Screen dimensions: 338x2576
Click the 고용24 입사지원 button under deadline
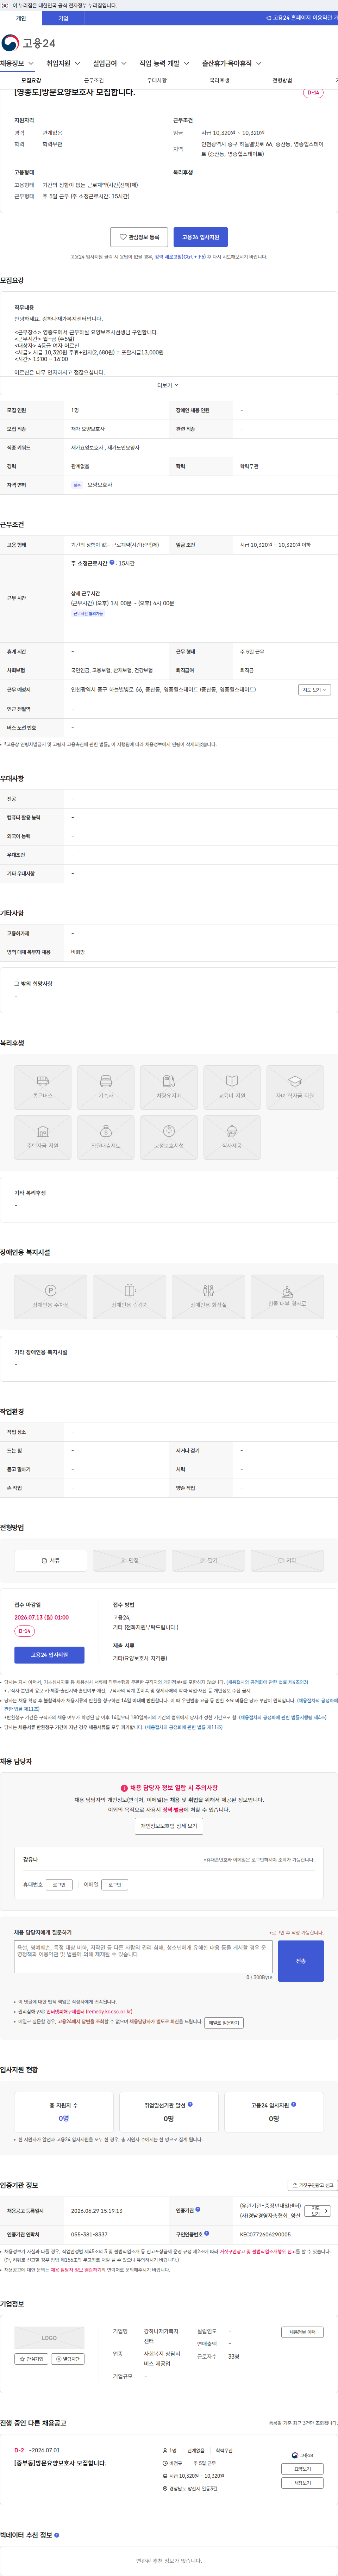[x=49, y=1655]
